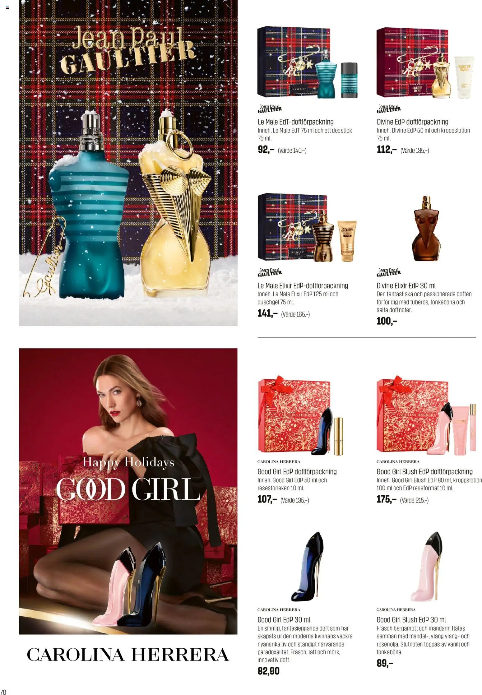482x695 pixels.
Task: Click the small CMYK color bar in the corner
Action: (x=7, y=7)
